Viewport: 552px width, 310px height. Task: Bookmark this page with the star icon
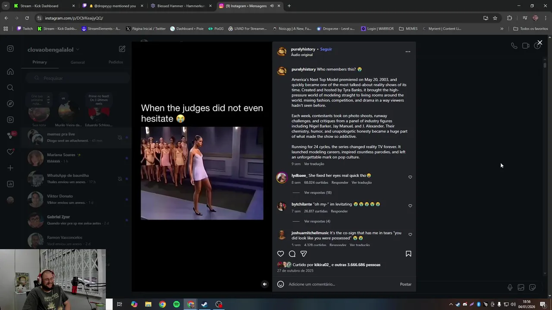[x=495, y=18]
